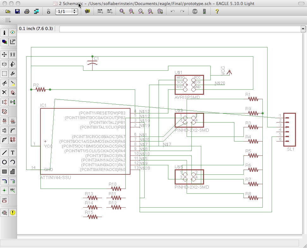Toggle the window toolbar pill button
Image resolution: width=307 pixels, height=248 pixels.
(x=301, y=3)
